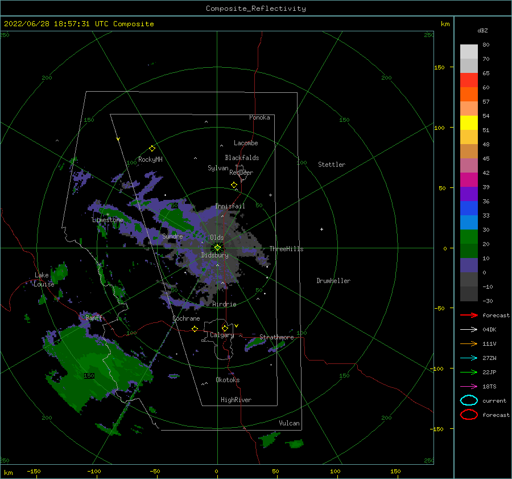512x479 pixels.
Task: Click the Calgary city label
Action: click(222, 335)
